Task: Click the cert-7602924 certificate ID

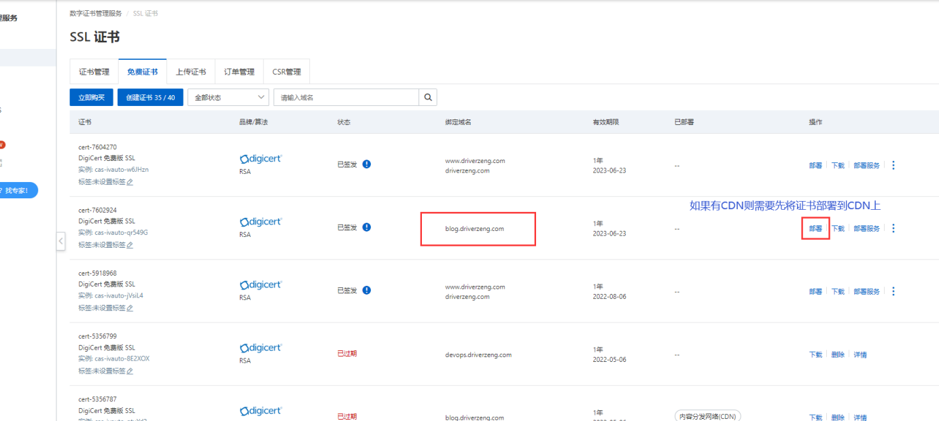Action: [97, 210]
